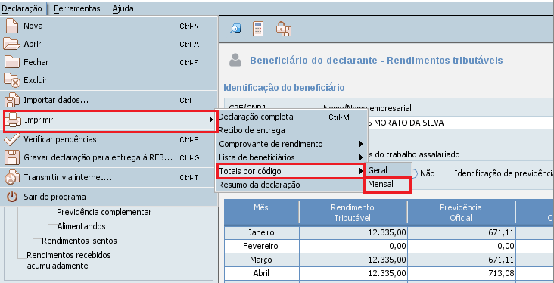Open the Declaração menu
This screenshot has height=283, width=554.
pos(22,8)
